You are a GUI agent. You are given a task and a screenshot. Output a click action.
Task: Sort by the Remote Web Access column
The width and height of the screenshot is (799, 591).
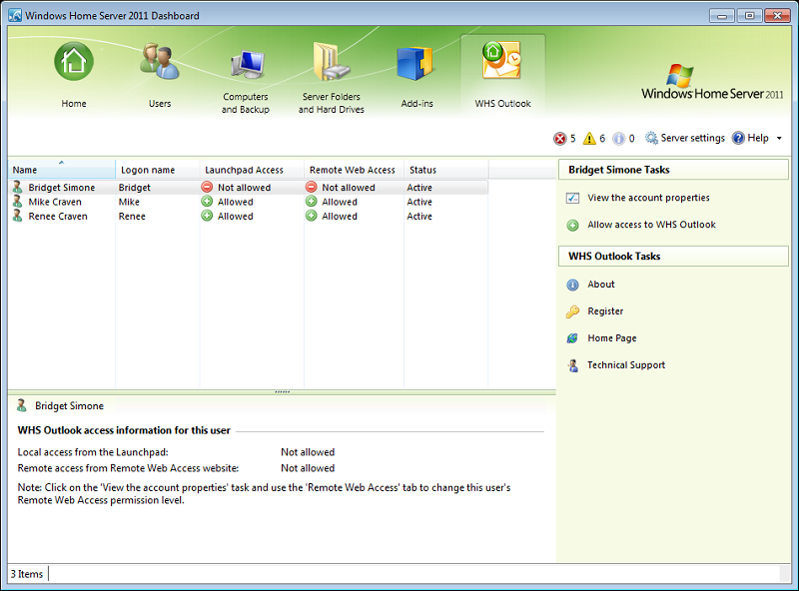[355, 170]
